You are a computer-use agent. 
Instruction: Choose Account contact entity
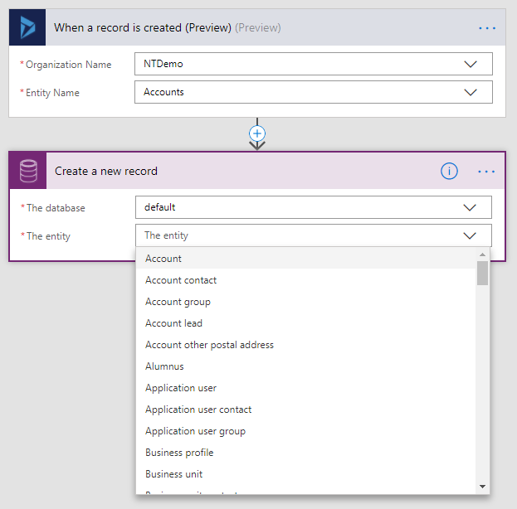tap(181, 280)
